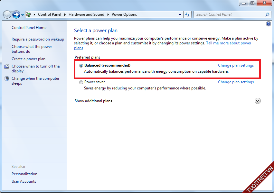Expand Show additional plans chevron
Image resolution: width=274 pixels, height=193 pixels.
tap(258, 101)
